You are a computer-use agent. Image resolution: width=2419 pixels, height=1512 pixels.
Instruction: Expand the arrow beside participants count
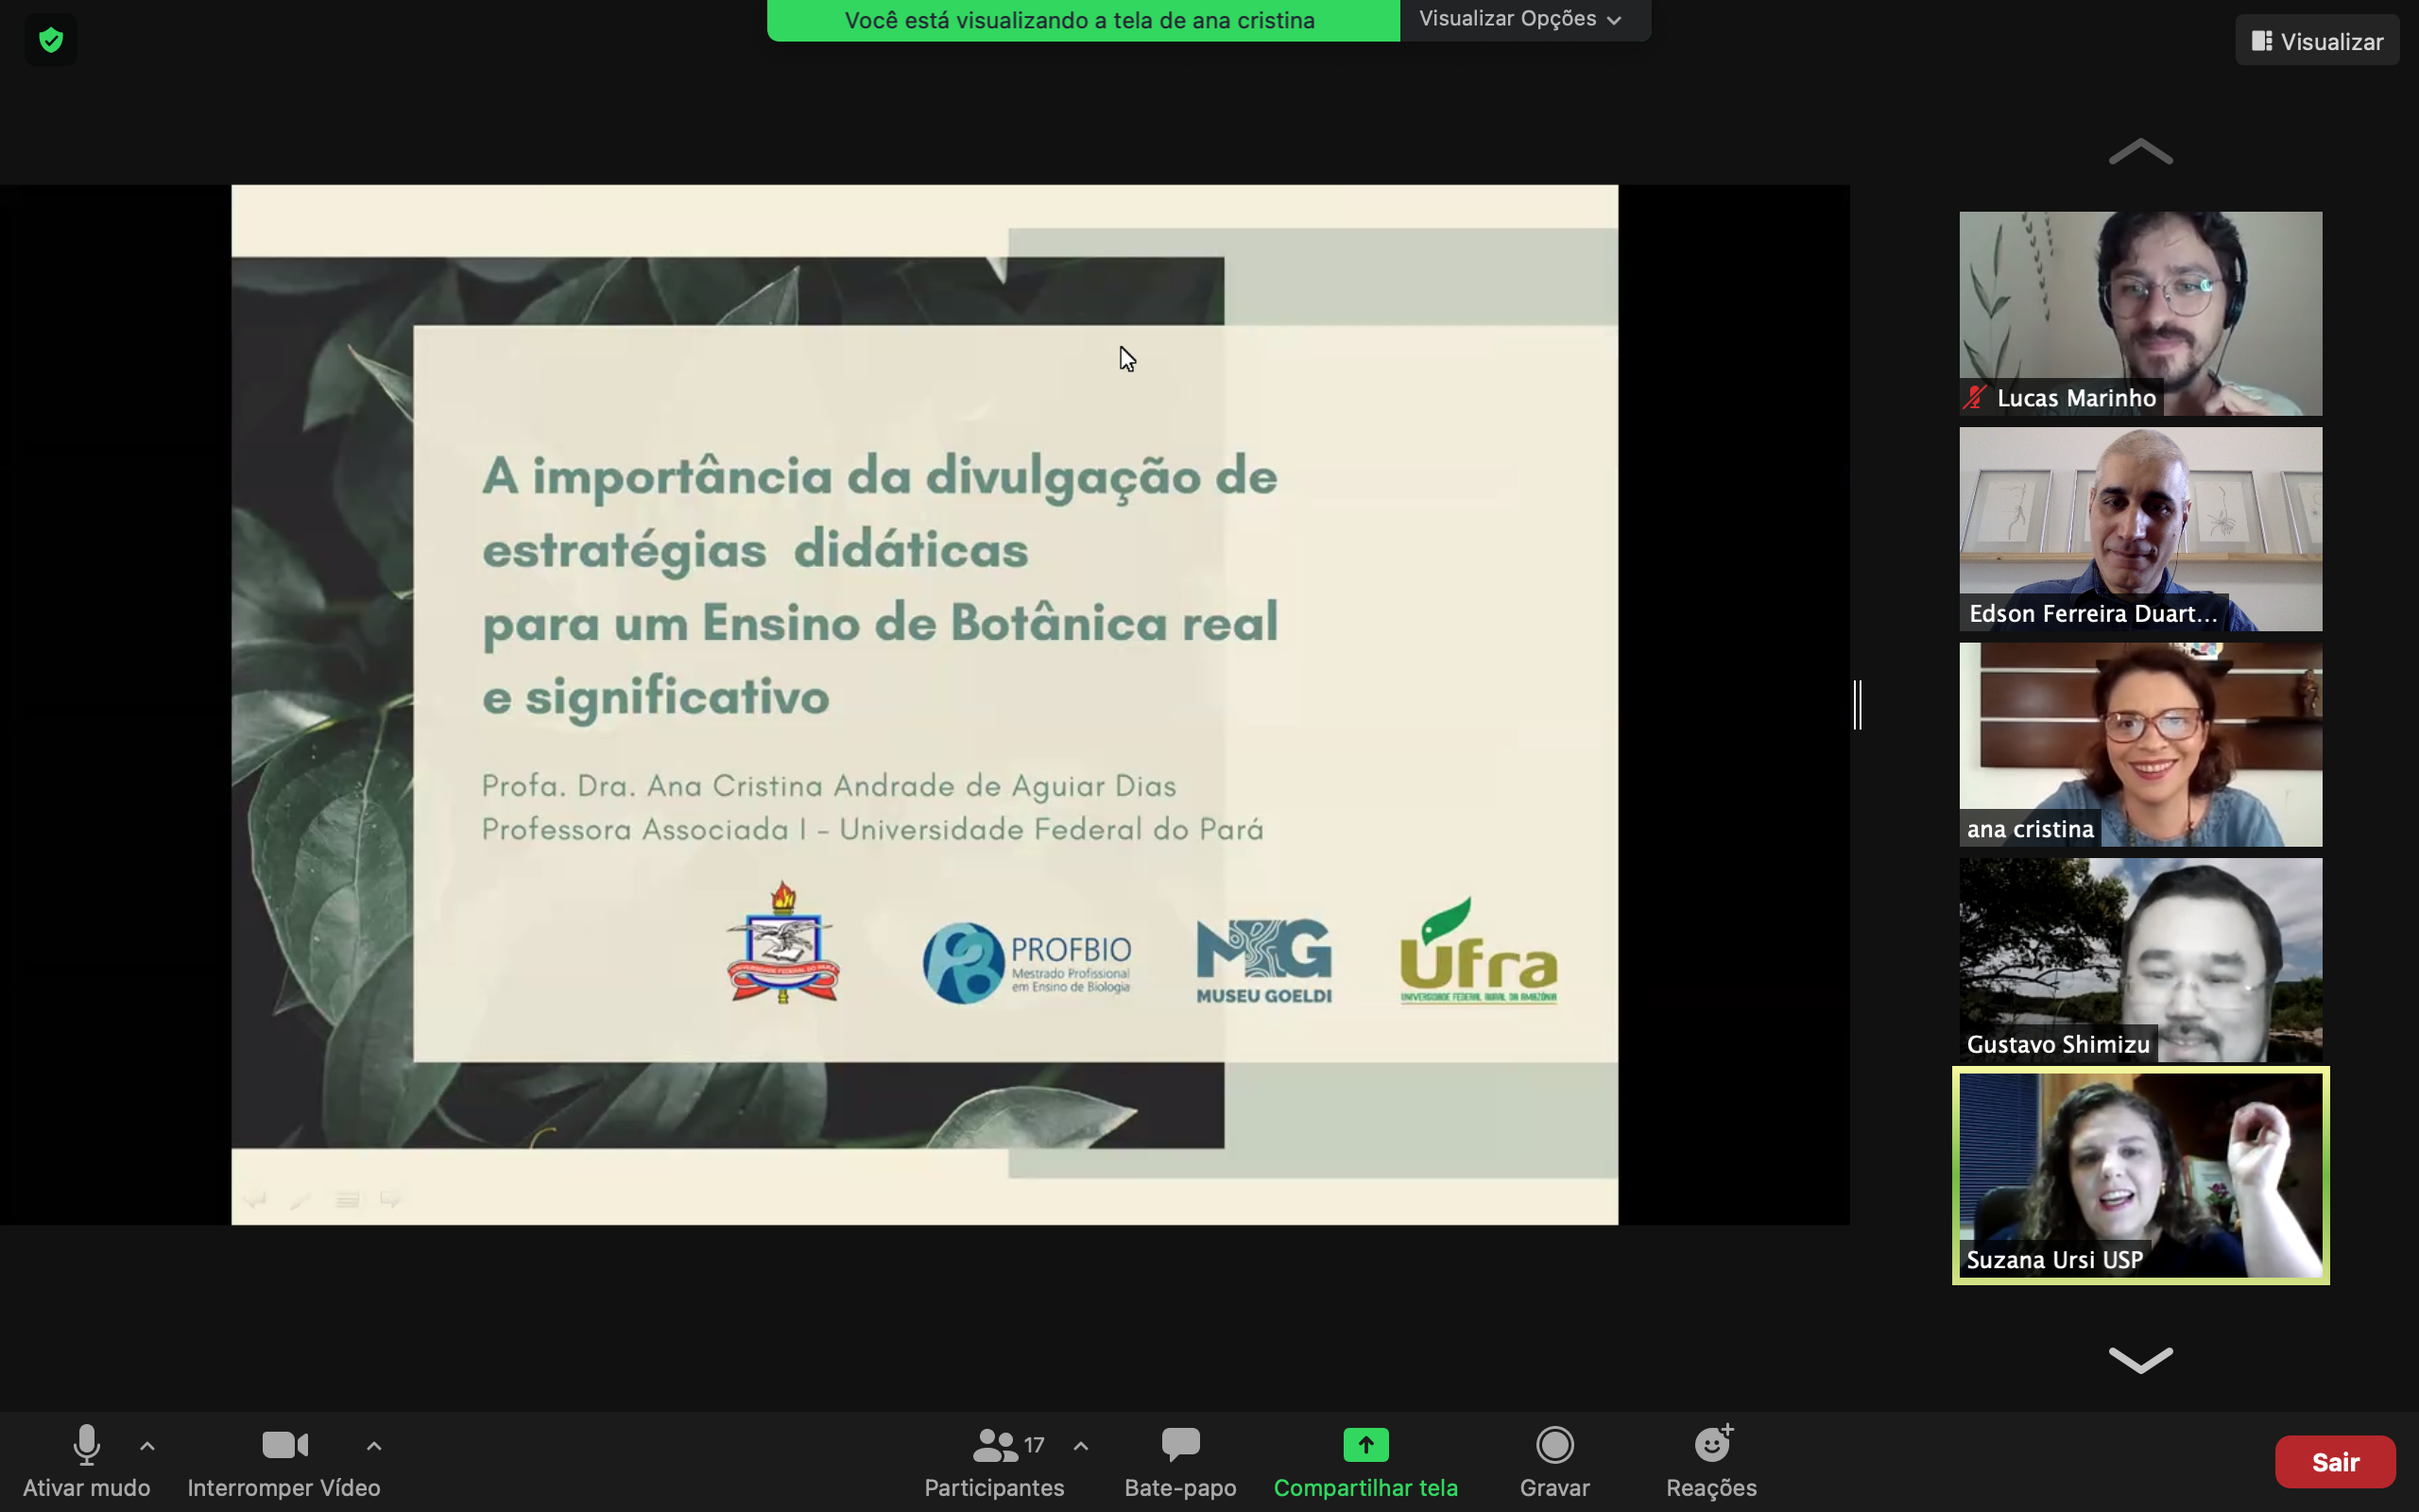[1081, 1446]
